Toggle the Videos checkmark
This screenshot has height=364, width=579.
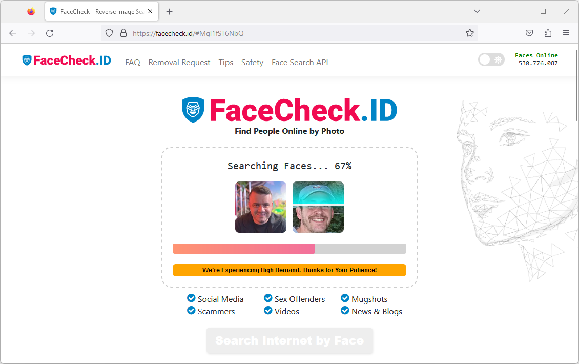pyautogui.click(x=268, y=310)
